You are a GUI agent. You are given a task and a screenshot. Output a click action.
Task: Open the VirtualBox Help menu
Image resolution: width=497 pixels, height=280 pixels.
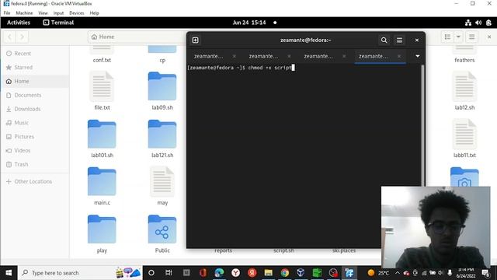pyautogui.click(x=95, y=13)
